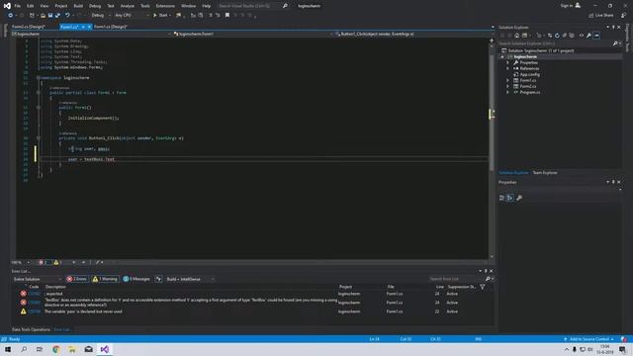Click the Undo toolbar icon
Screen dimensions: 633x356
click(67, 16)
